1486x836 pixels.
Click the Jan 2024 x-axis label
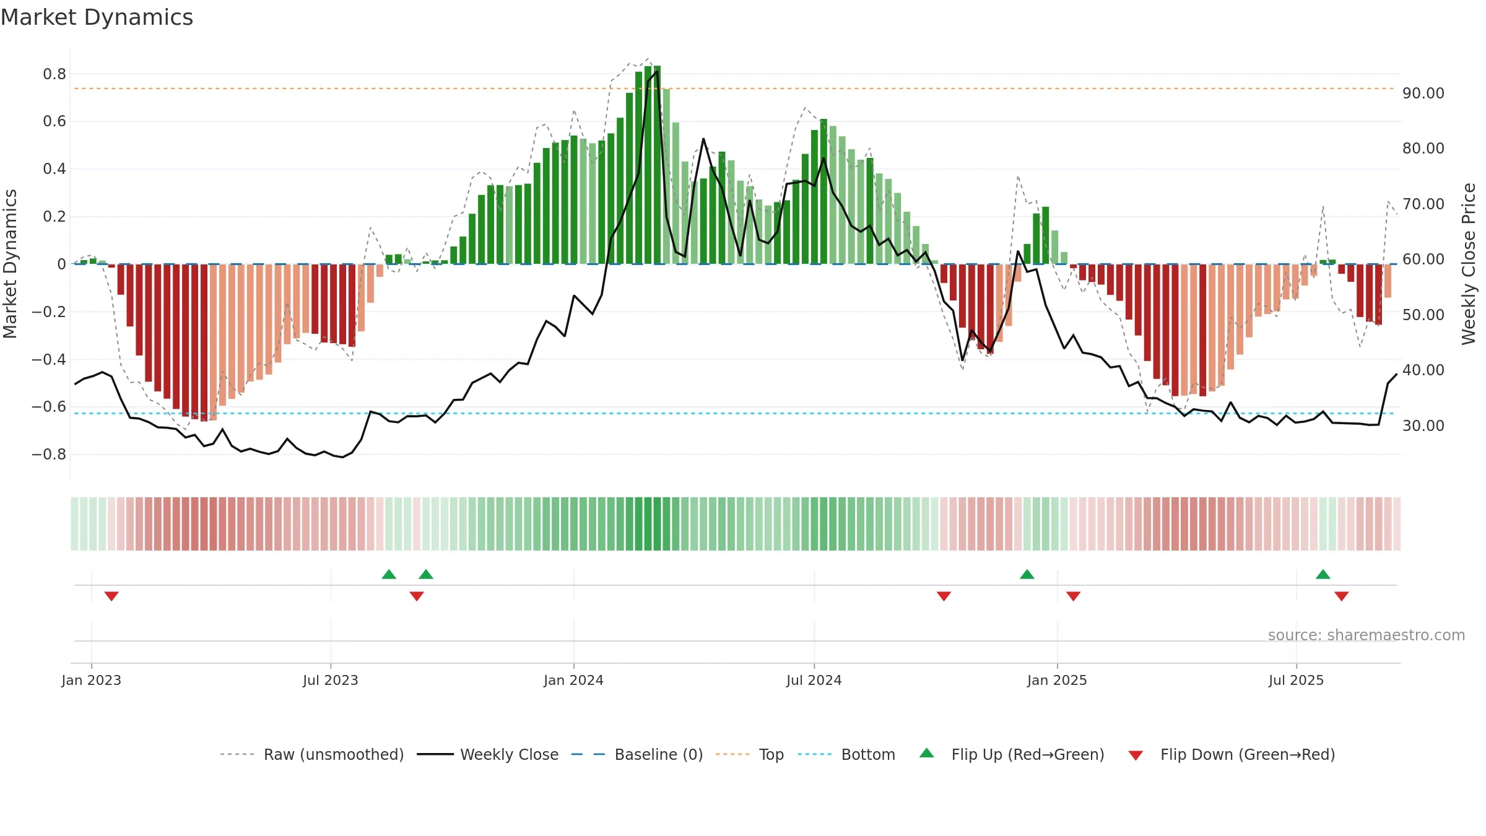(574, 680)
